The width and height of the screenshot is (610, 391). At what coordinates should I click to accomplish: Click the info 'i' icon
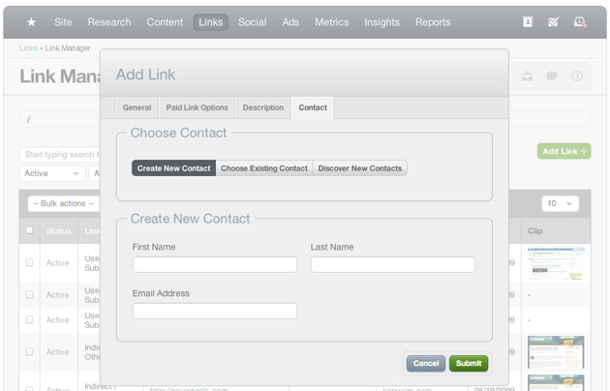(x=28, y=119)
